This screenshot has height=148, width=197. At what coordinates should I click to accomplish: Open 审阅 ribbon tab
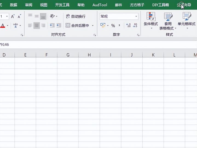29,5
